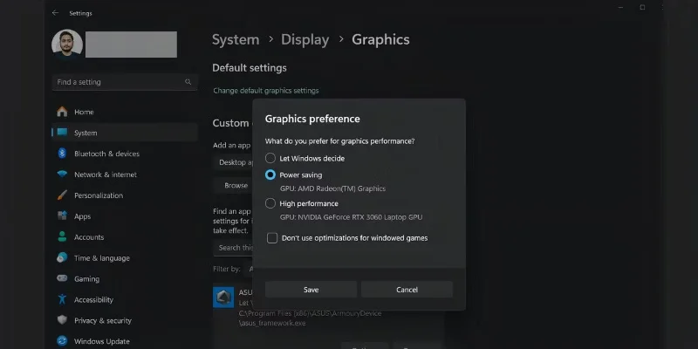
Task: Select Let Windows decide option
Action: click(x=270, y=158)
